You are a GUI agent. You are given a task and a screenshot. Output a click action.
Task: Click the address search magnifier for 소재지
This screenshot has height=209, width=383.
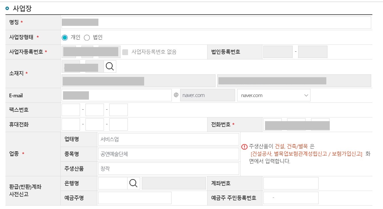point(110,66)
